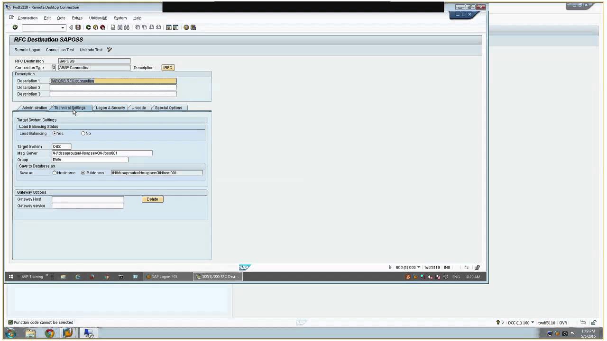Click the yellow Exit arrow icon
This screenshot has width=607, height=341.
(x=95, y=27)
